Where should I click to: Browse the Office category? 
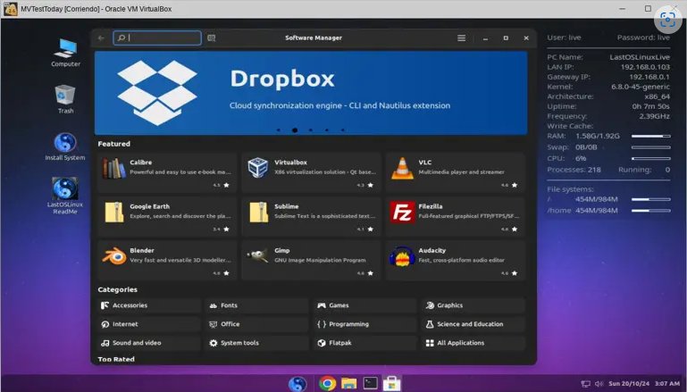click(256, 324)
